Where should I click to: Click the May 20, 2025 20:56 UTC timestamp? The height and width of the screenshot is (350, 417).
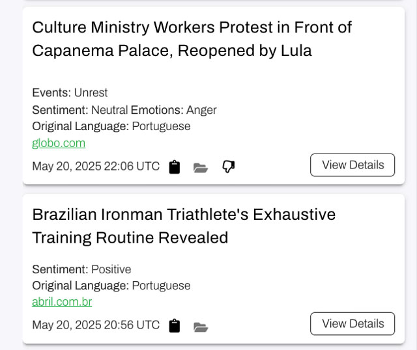pyautogui.click(x=96, y=325)
